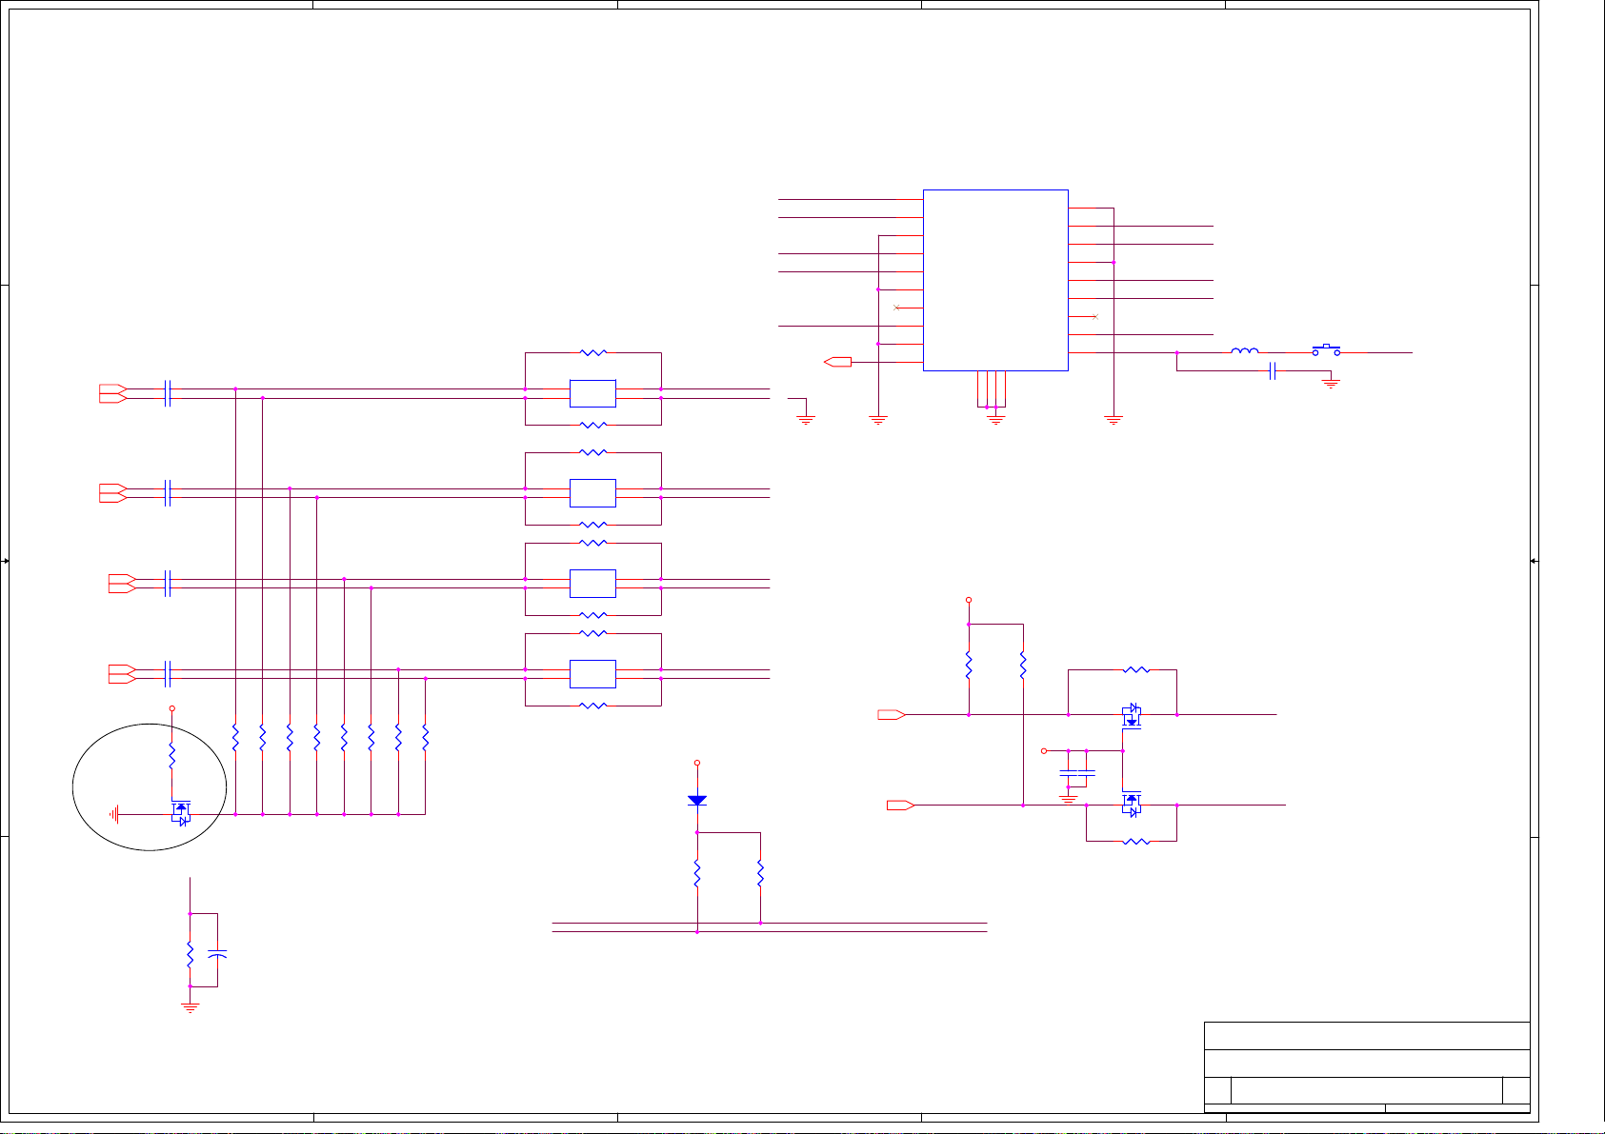Select the filled blue diode symbol

697,801
